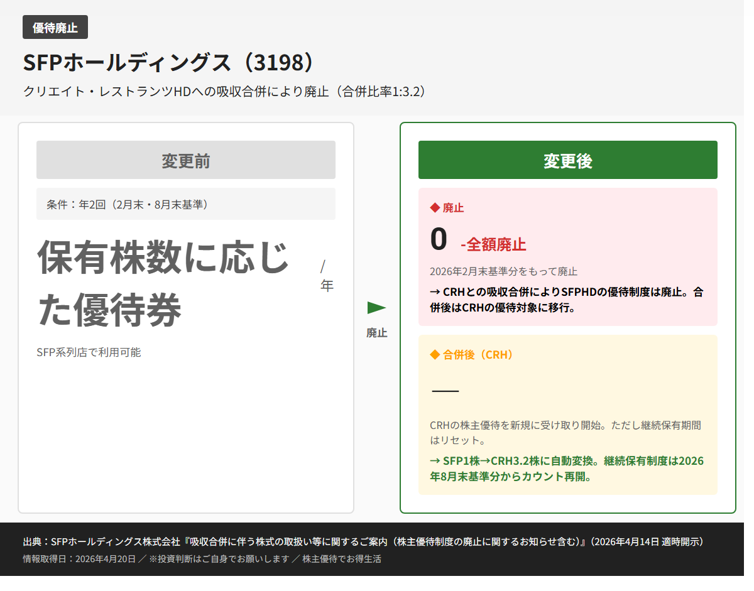Click the green 変更後 header

tap(568, 160)
